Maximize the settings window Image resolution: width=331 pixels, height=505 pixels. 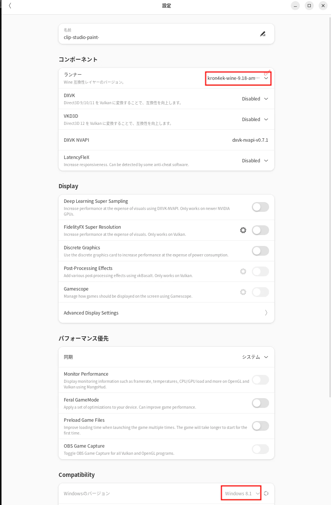tap(309, 6)
